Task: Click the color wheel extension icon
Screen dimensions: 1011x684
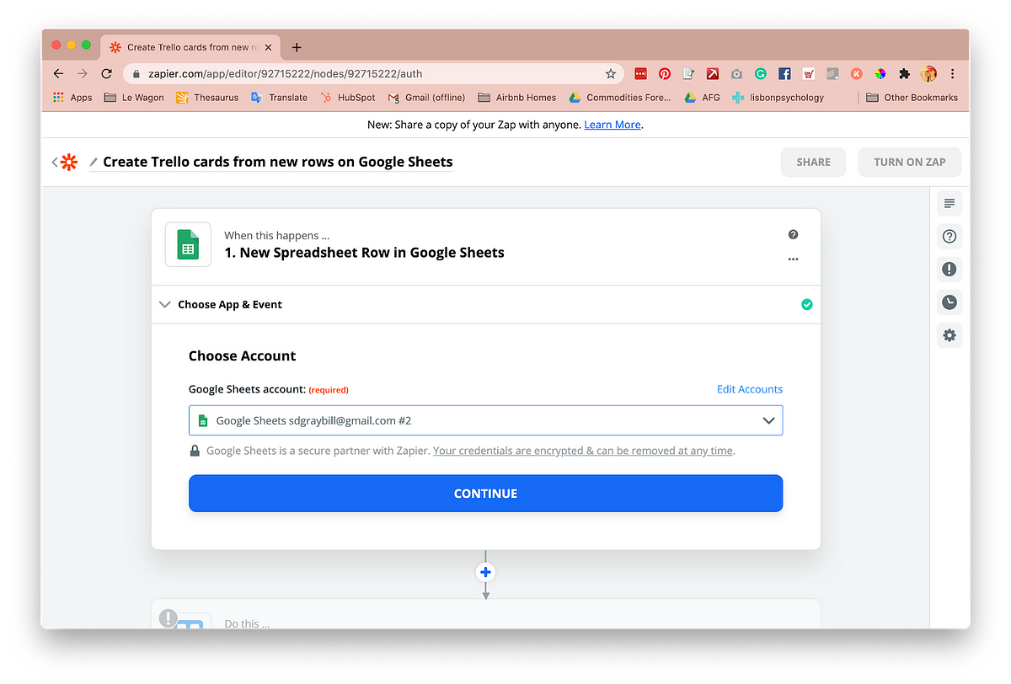Action: coord(880,73)
